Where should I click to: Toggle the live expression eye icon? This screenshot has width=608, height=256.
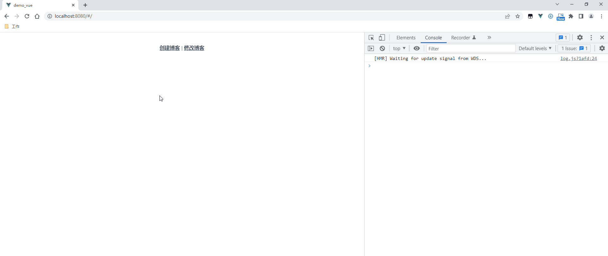(417, 49)
